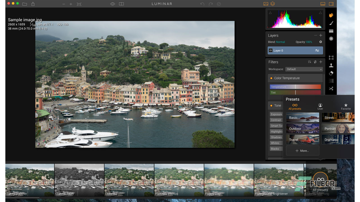Image resolution: width=360 pixels, height=202 pixels.
Task: Open Layer 0 adjustment sliders icon
Action: [317, 50]
